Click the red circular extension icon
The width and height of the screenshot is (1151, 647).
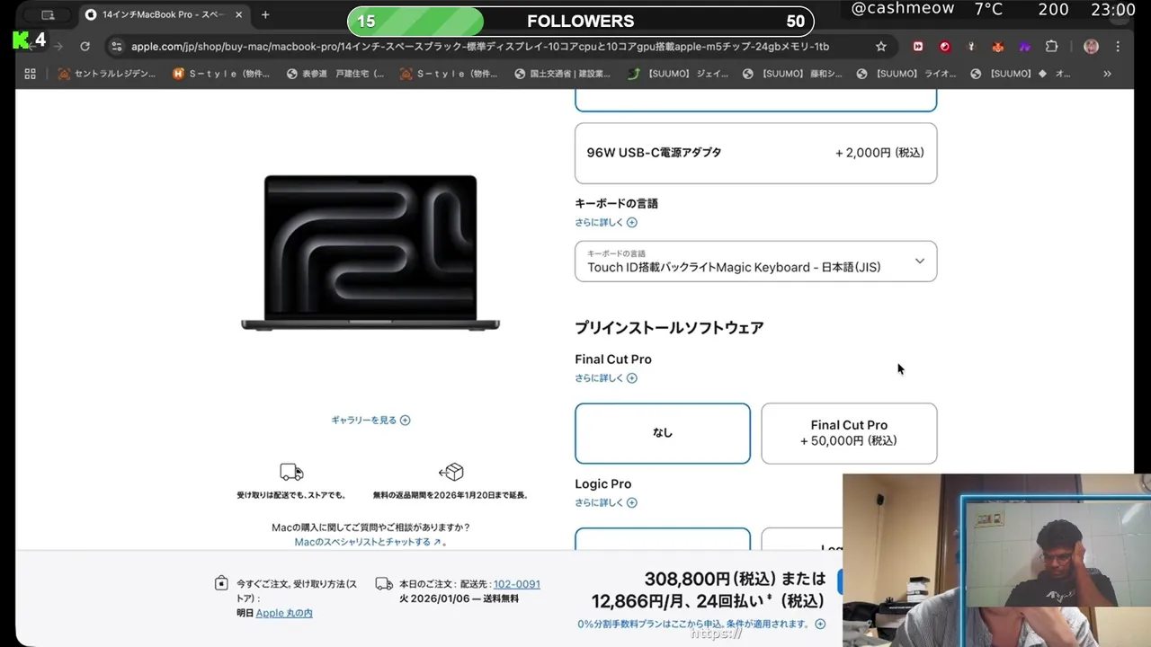(944, 47)
